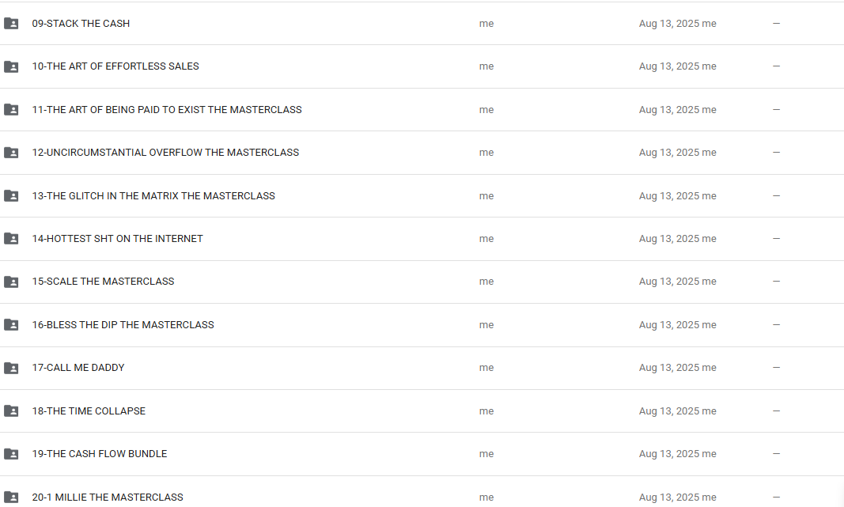Viewport: 844px width, 507px height.
Task: Select the folder icon for 18-THE TIME COLLAPSE
Action: click(x=11, y=411)
